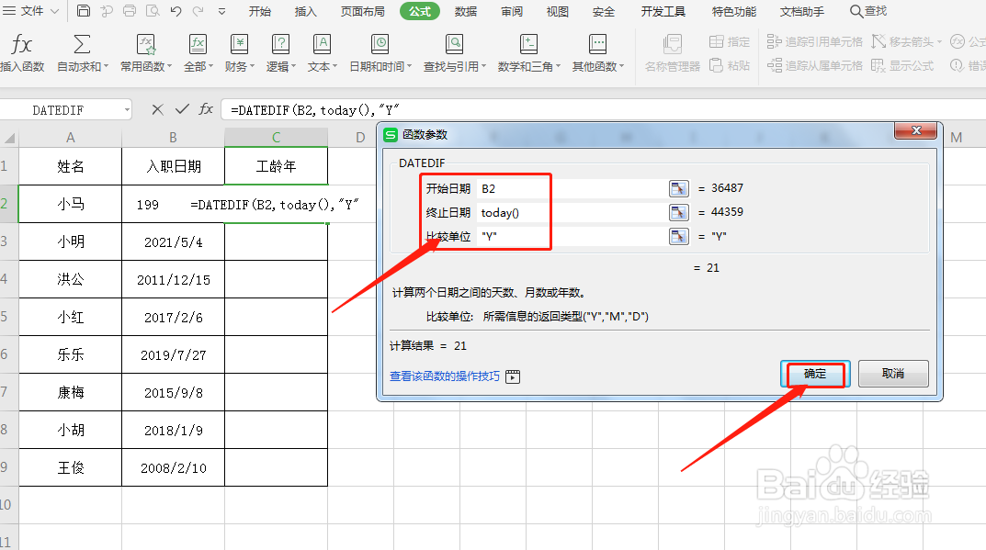Select the 审阅 ribbon tab
The image size is (986, 550).
click(x=511, y=12)
